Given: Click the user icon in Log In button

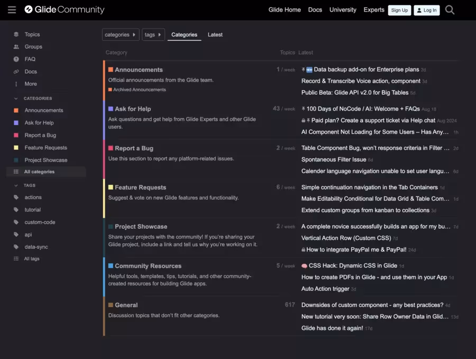Looking at the screenshot, I should (419, 11).
